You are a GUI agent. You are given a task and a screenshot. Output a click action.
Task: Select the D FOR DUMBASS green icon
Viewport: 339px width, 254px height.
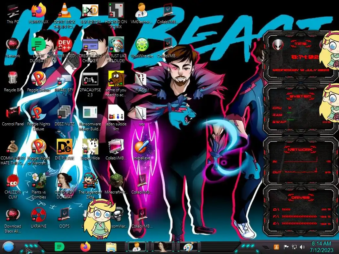pyautogui.click(x=38, y=50)
